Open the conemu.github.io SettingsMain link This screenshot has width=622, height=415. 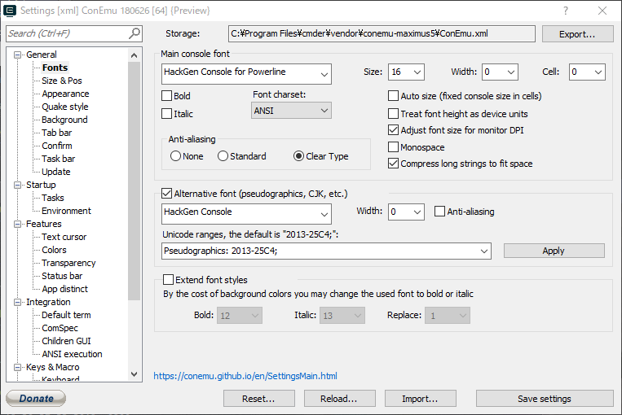(245, 376)
